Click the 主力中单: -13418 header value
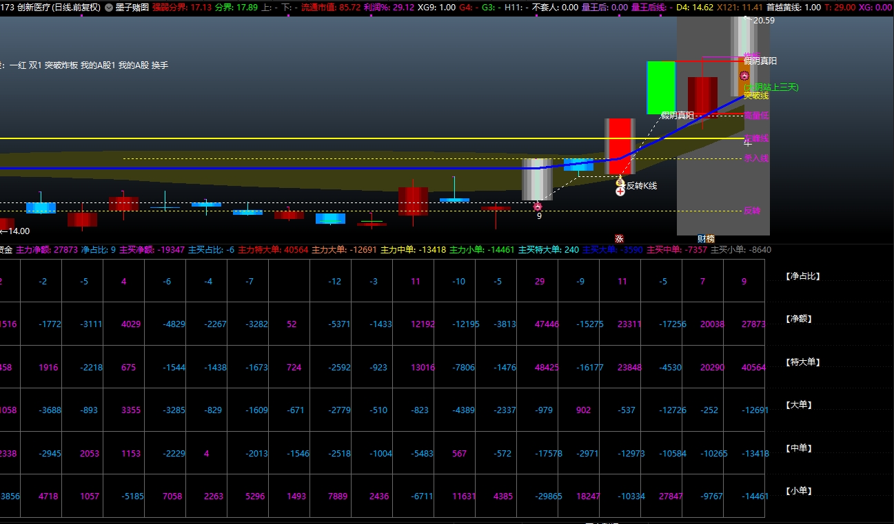 [x=414, y=250]
